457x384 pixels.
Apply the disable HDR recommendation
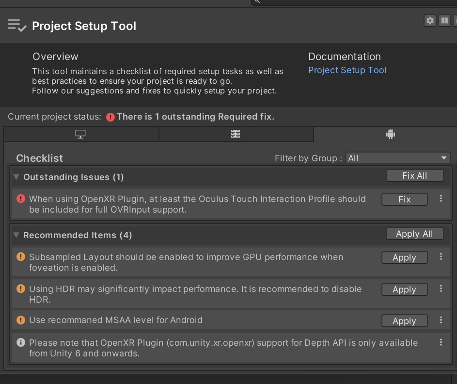pos(404,290)
